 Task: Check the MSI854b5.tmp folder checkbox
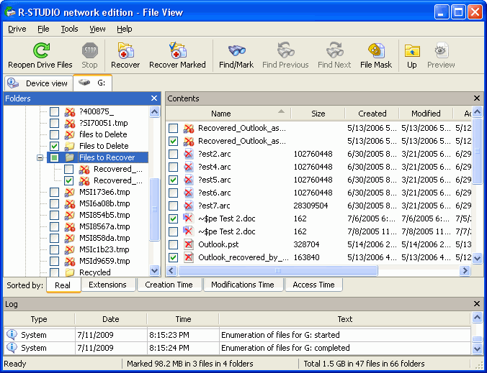tap(54, 215)
